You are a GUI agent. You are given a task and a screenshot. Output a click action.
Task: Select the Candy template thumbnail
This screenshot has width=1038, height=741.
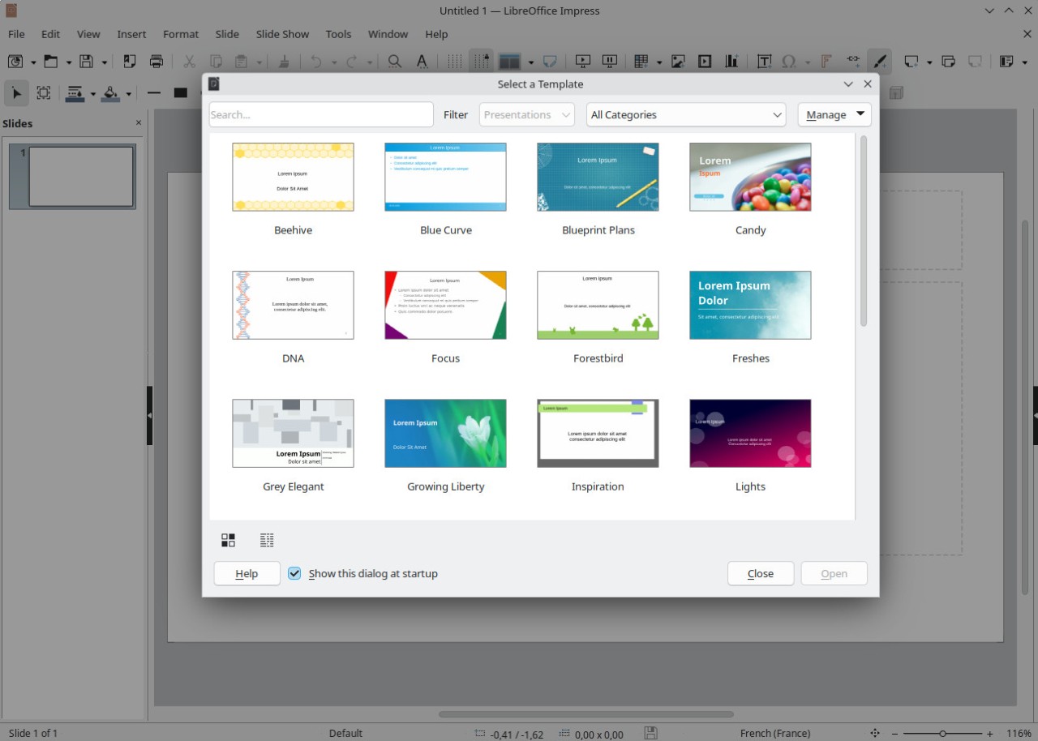(750, 177)
